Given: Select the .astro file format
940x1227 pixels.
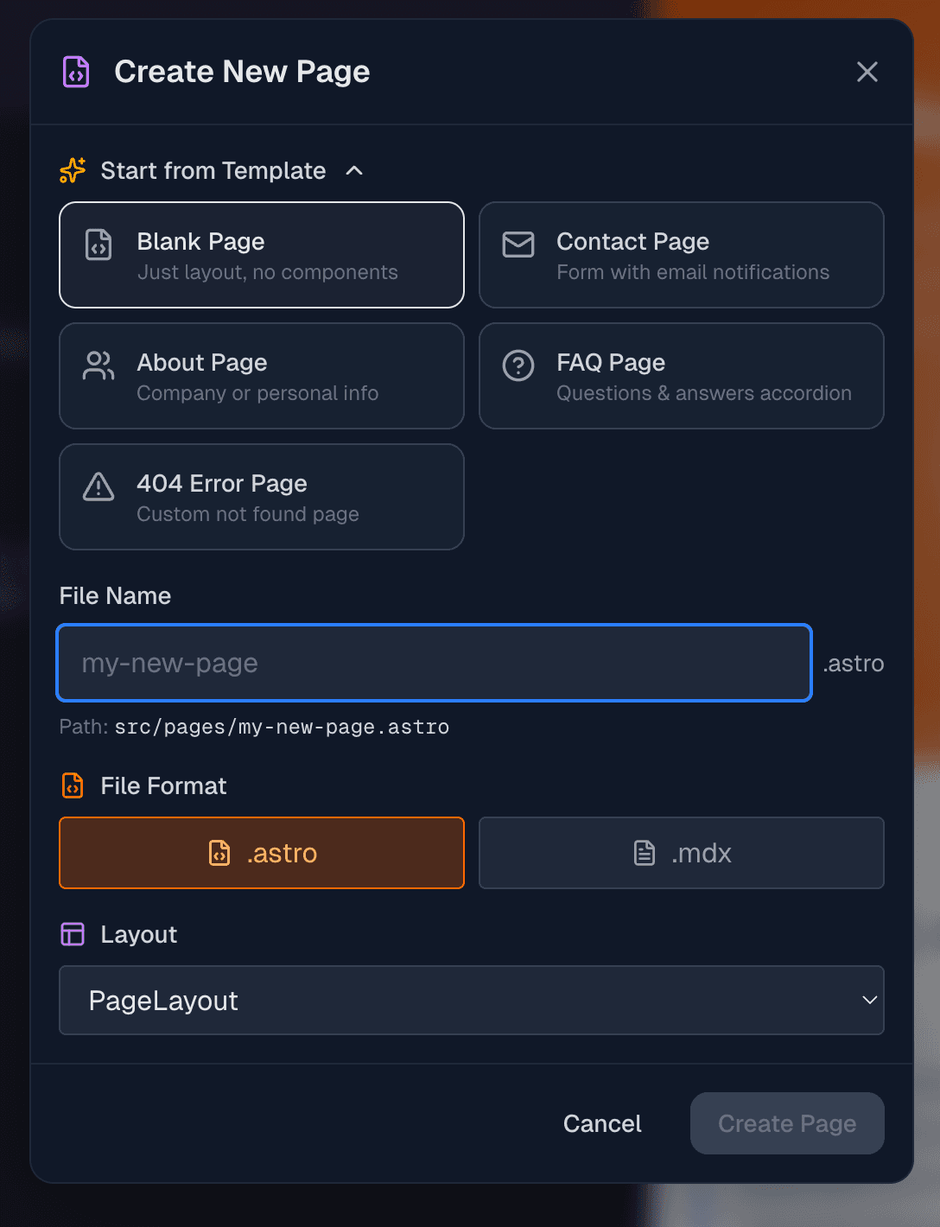Looking at the screenshot, I should click(261, 853).
